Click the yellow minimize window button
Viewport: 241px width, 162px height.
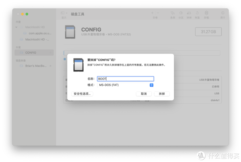[22, 14]
